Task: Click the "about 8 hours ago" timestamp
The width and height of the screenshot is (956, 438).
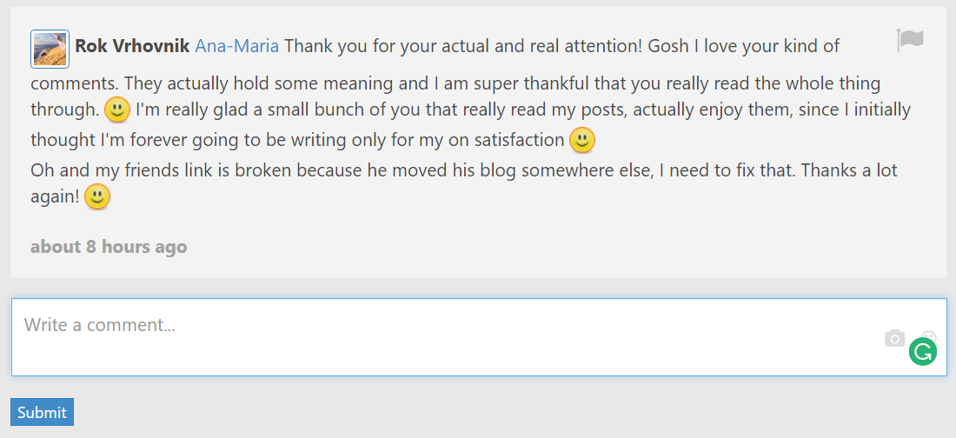Action: (109, 247)
